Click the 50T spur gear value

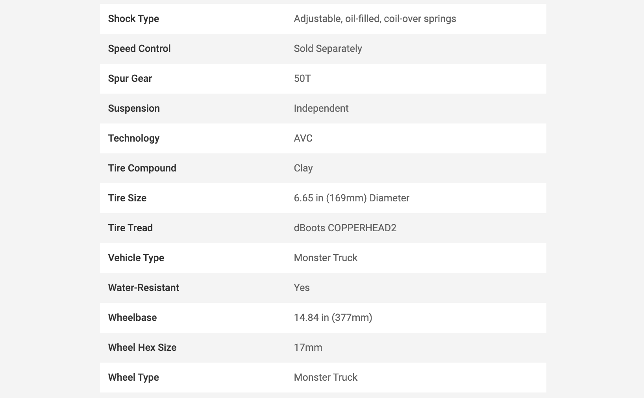pyautogui.click(x=302, y=79)
